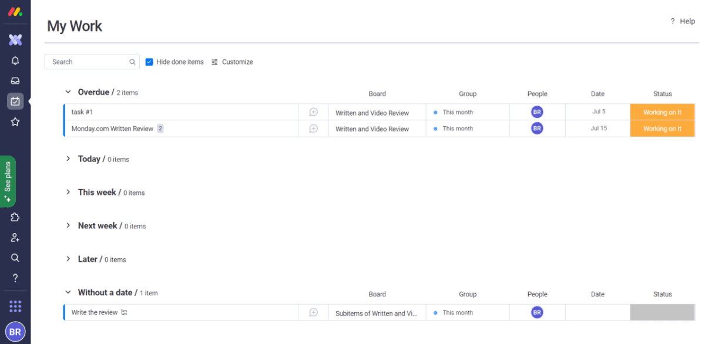
Task: Click into the Search input field
Action: click(x=88, y=62)
